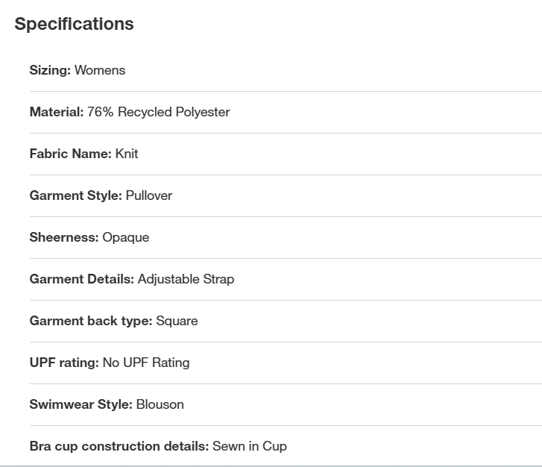
Task: Click the Fabric Name label
Action: 70,154
